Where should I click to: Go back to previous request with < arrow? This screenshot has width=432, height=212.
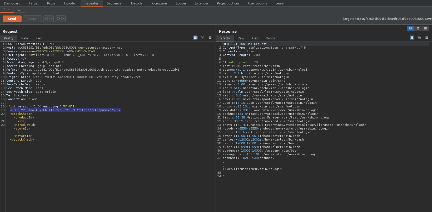pyautogui.click(x=46, y=19)
